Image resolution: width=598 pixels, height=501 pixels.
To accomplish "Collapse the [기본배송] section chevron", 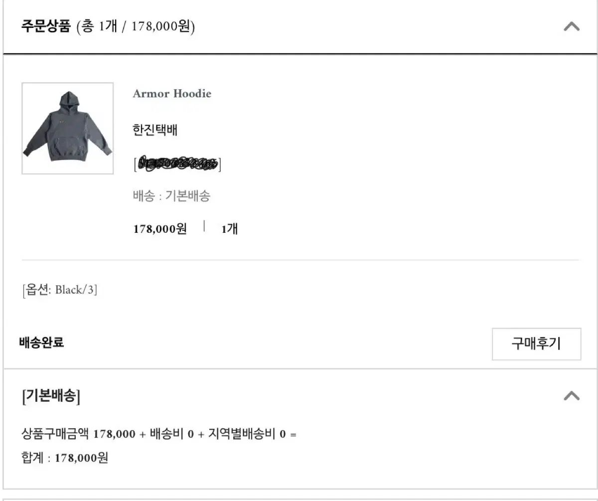I will (x=572, y=396).
